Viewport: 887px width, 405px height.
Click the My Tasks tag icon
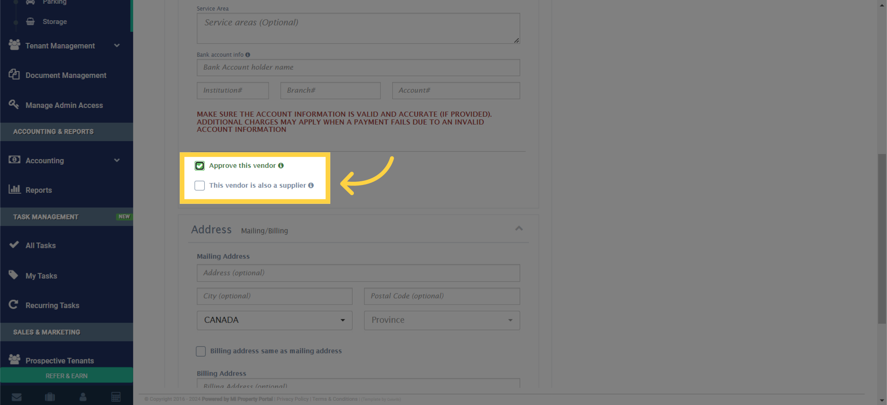13,275
